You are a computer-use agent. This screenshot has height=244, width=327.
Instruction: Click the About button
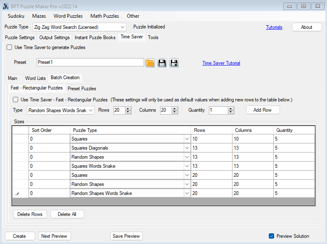pos(306,27)
